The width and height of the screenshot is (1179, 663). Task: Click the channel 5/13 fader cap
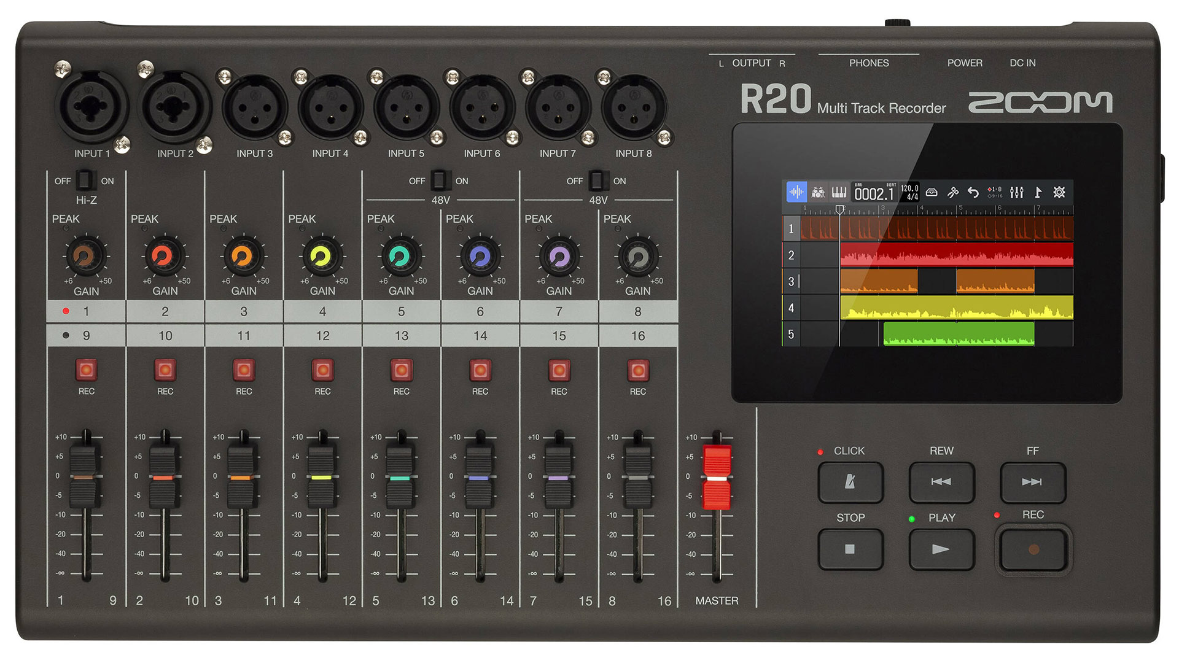tap(400, 477)
